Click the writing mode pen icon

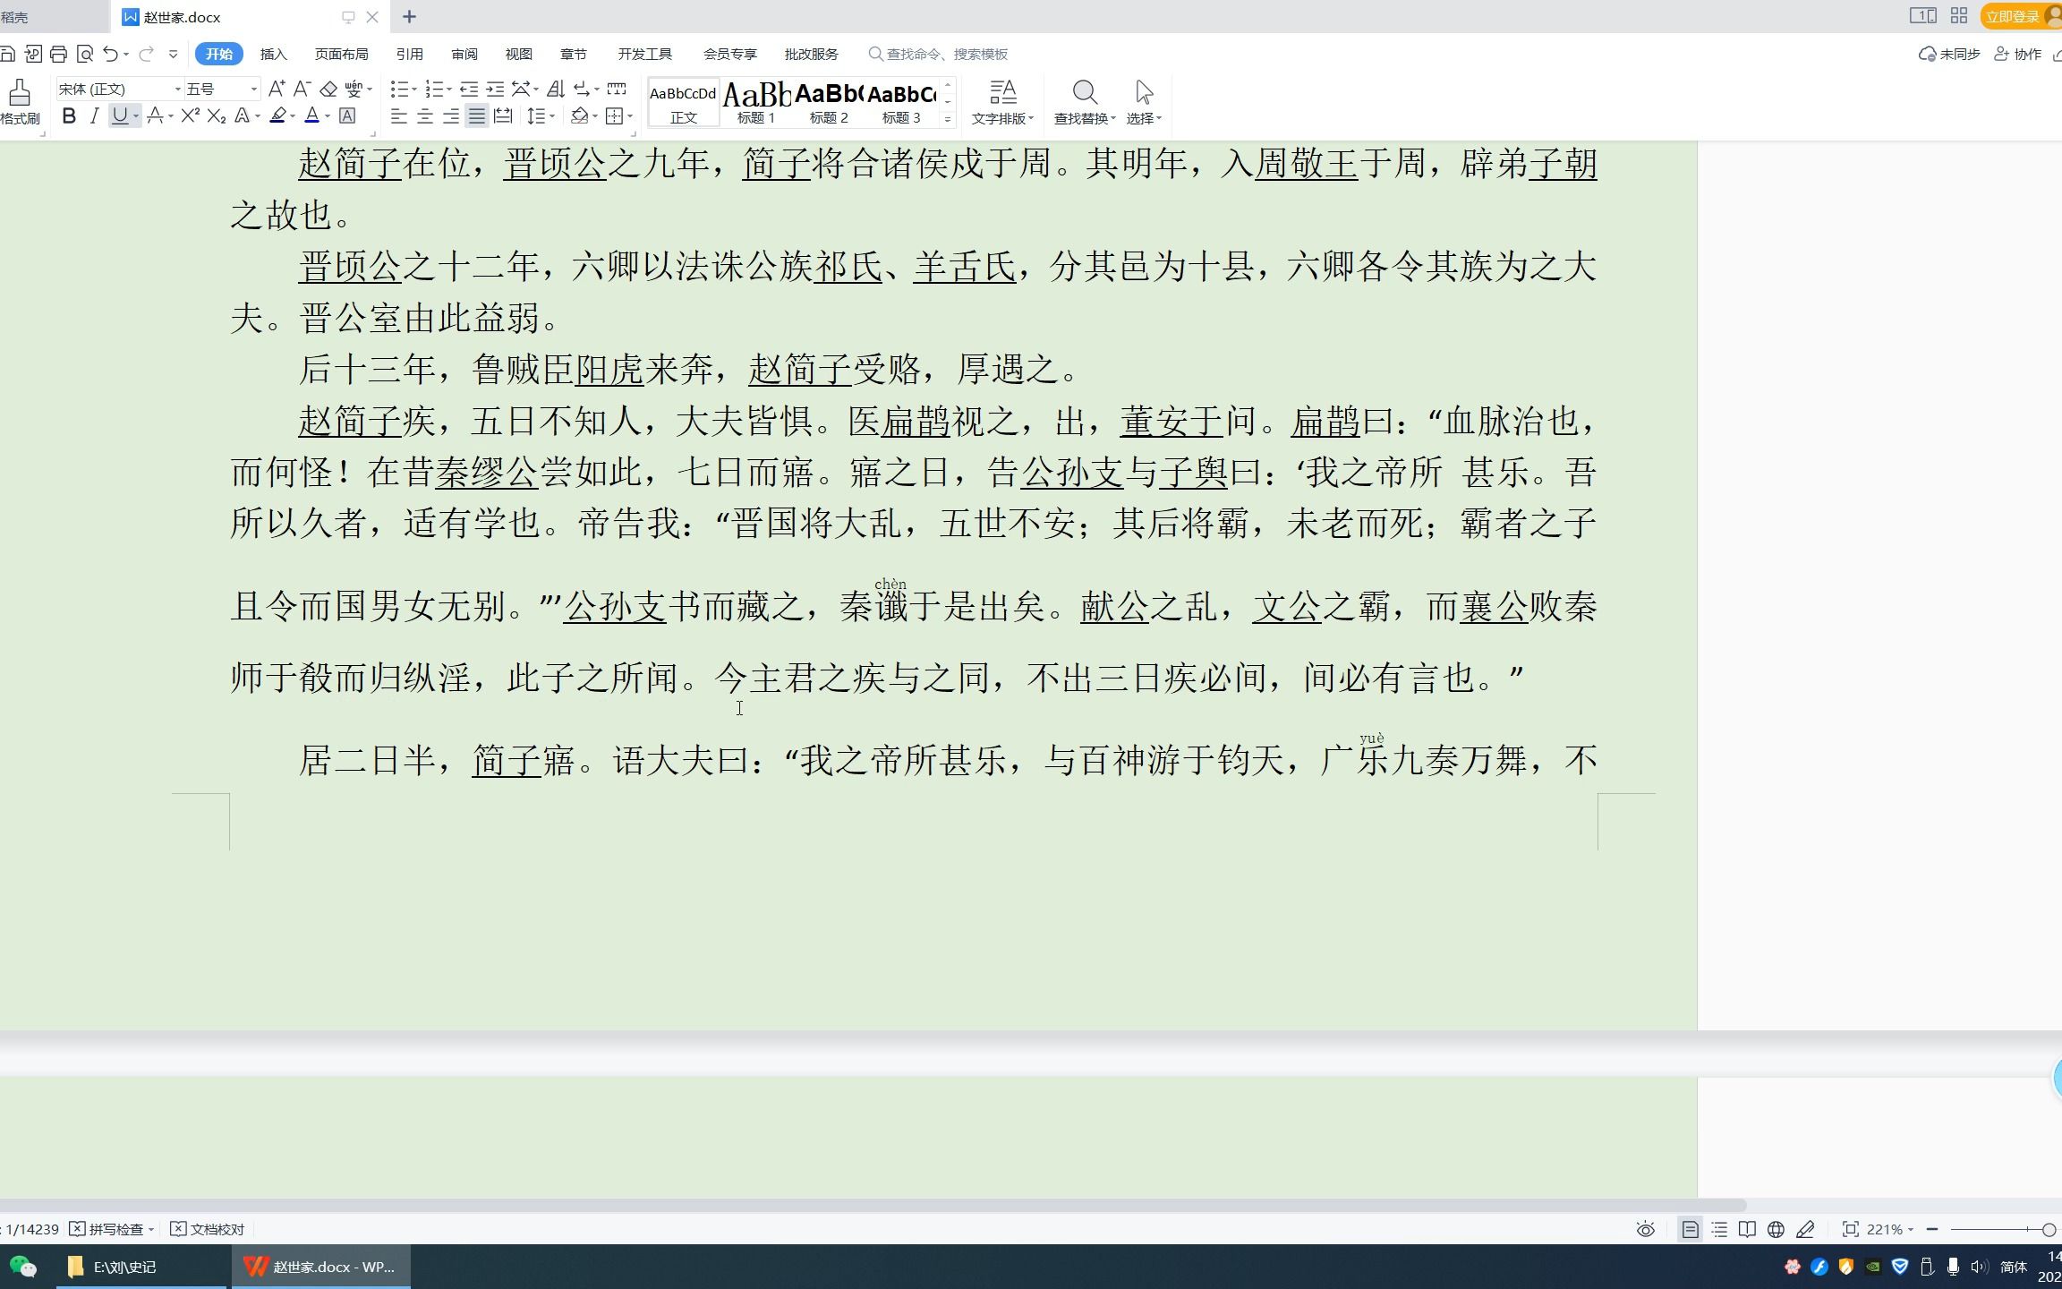(x=1805, y=1229)
